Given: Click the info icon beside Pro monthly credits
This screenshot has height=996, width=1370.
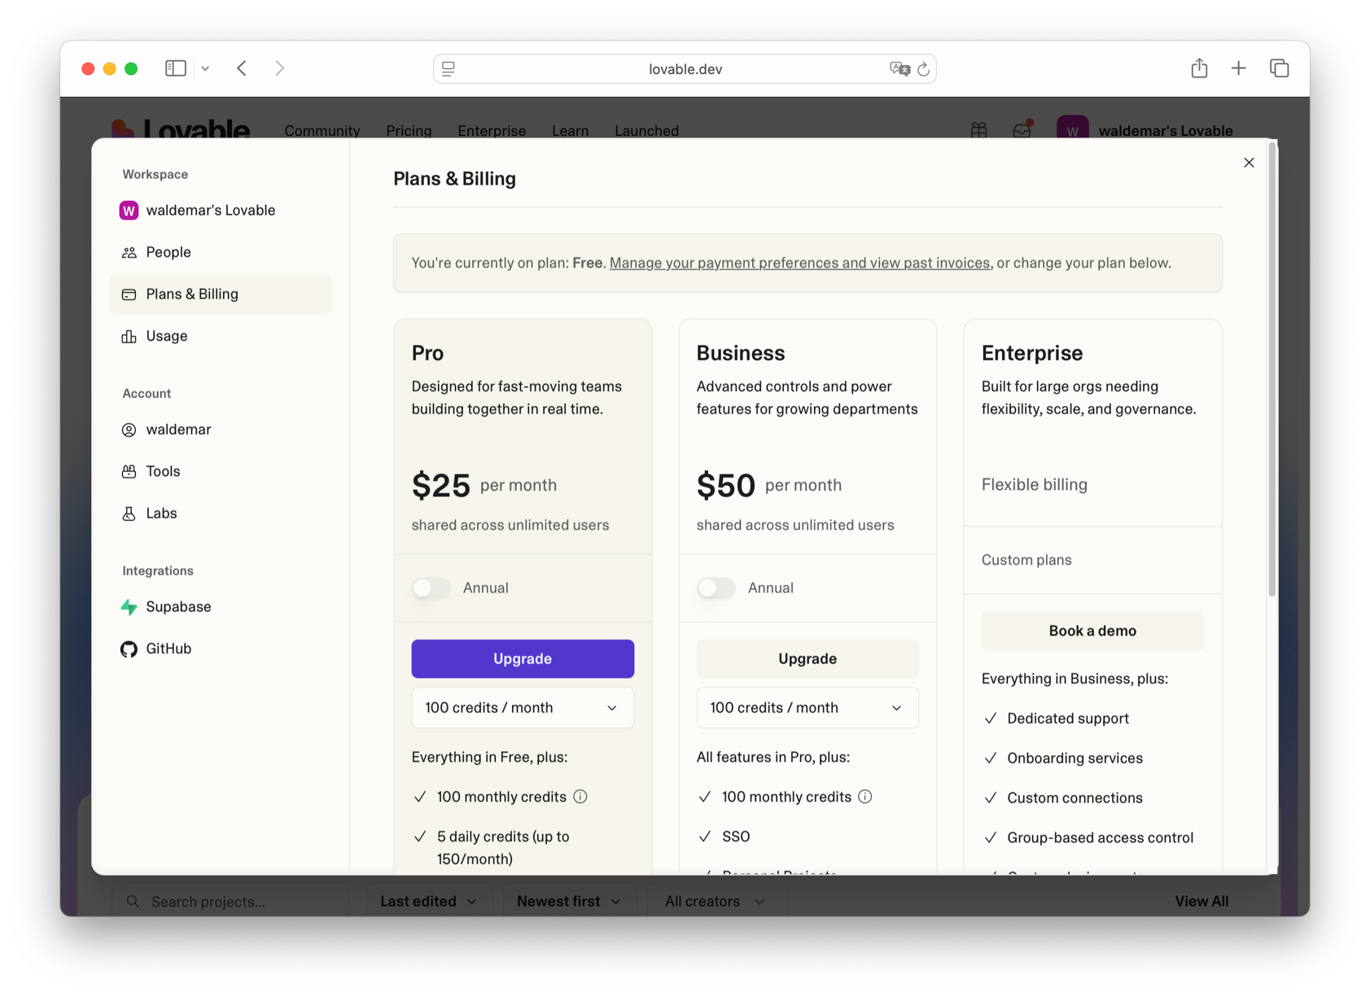Looking at the screenshot, I should (580, 797).
